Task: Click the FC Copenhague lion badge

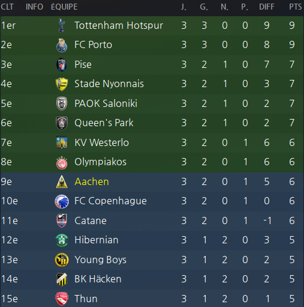Action: [x=62, y=201]
